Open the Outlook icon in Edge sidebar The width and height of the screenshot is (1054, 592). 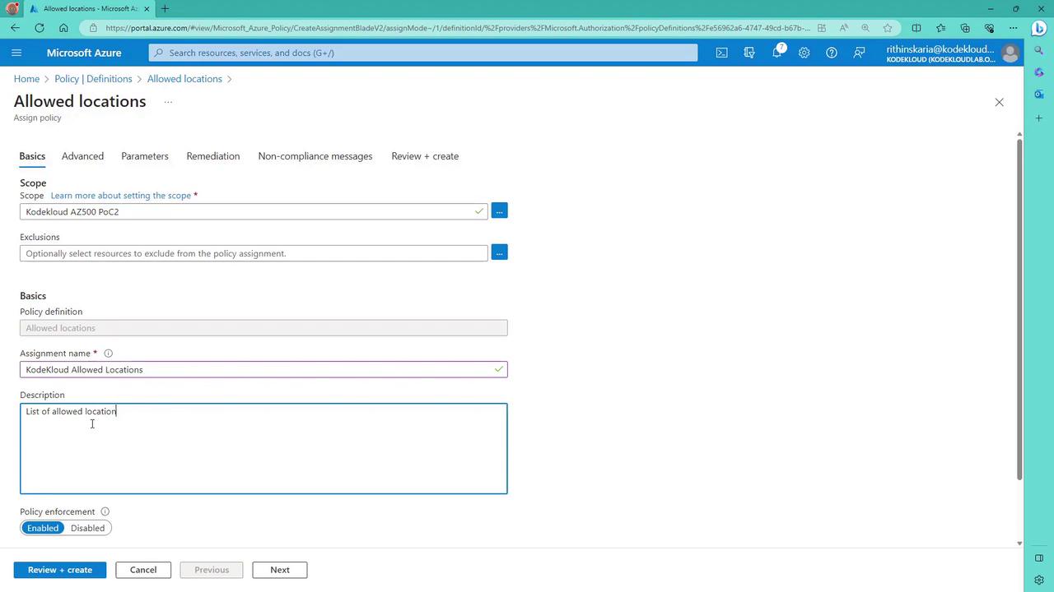pyautogui.click(x=1039, y=95)
